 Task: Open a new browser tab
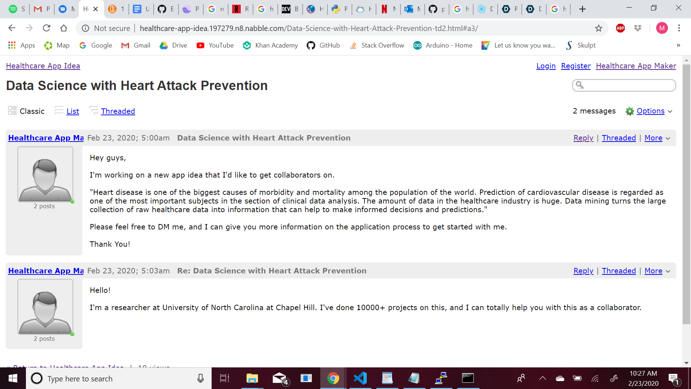(582, 9)
